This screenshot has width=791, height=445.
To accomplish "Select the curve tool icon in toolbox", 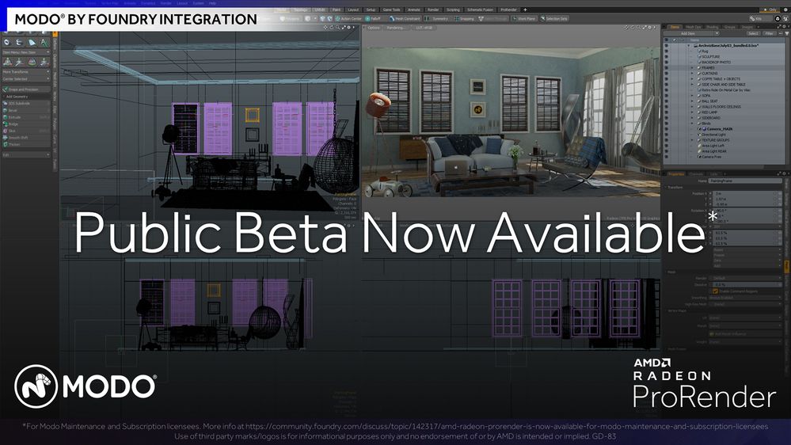I will coord(19,43).
